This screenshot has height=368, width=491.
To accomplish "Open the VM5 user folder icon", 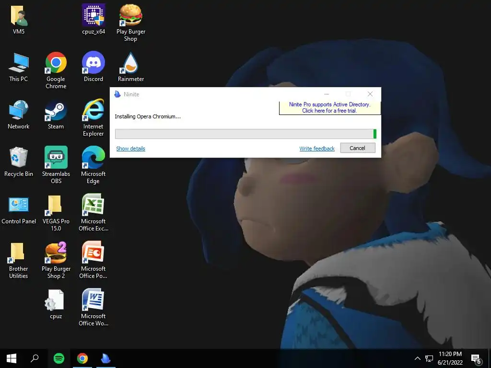I will 19,20.
